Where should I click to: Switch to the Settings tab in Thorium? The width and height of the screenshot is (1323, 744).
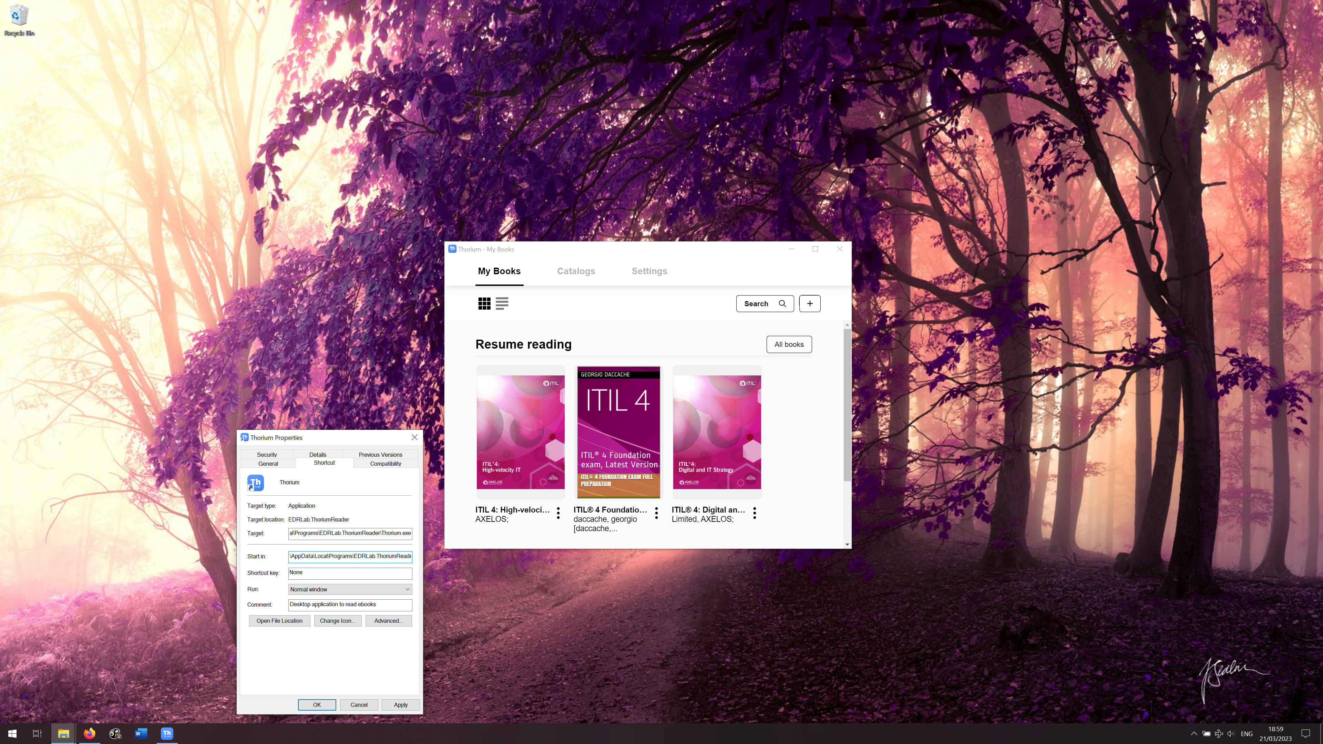coord(649,271)
